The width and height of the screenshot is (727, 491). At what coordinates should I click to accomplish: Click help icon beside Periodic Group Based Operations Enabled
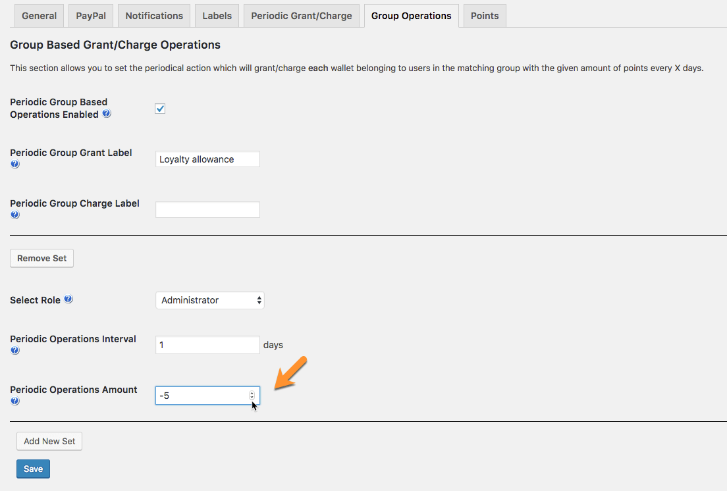tap(107, 114)
